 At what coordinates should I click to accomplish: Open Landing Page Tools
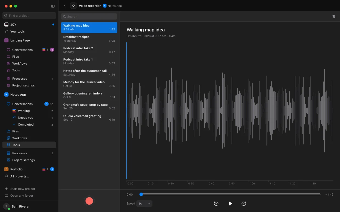click(29, 70)
